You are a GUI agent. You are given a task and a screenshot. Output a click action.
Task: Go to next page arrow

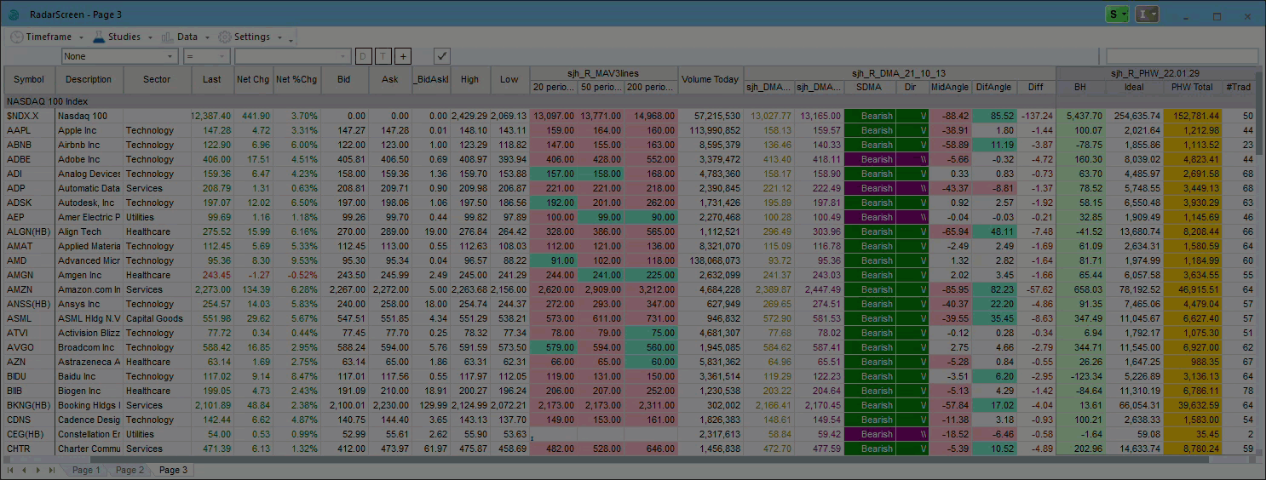tap(38, 470)
